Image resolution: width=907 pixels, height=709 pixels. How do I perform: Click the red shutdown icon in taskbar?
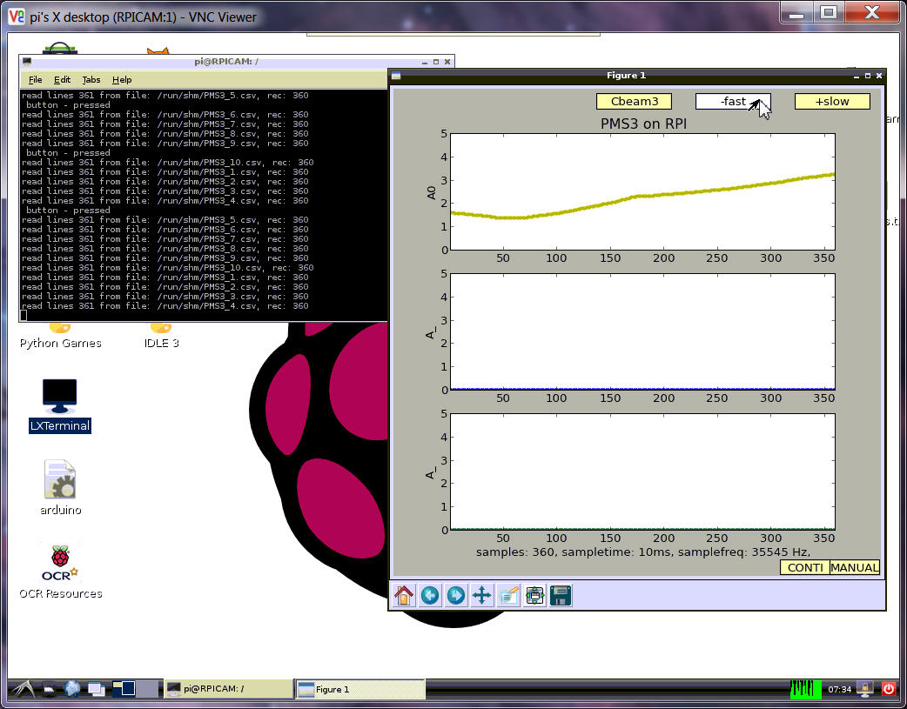889,688
